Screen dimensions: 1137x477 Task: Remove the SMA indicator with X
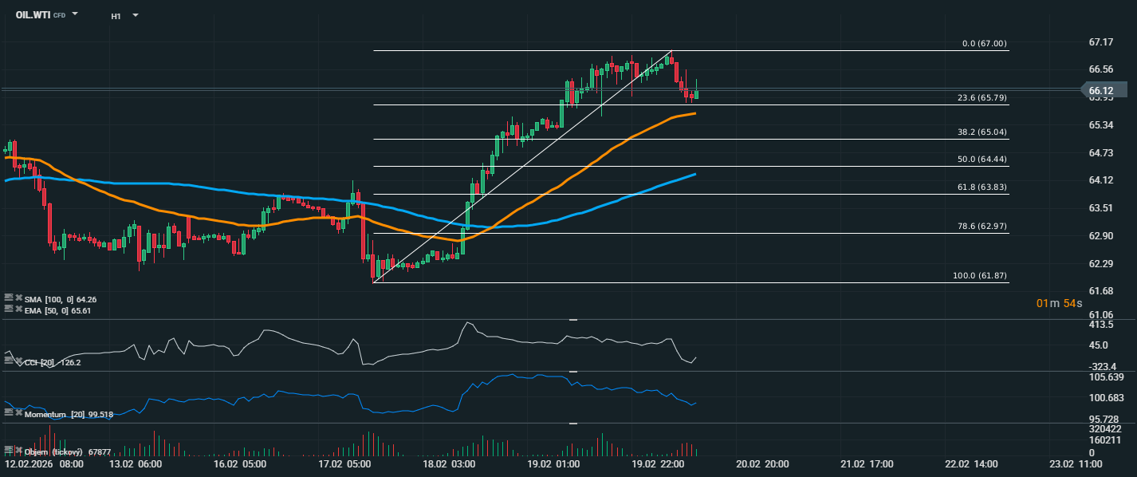[18, 298]
